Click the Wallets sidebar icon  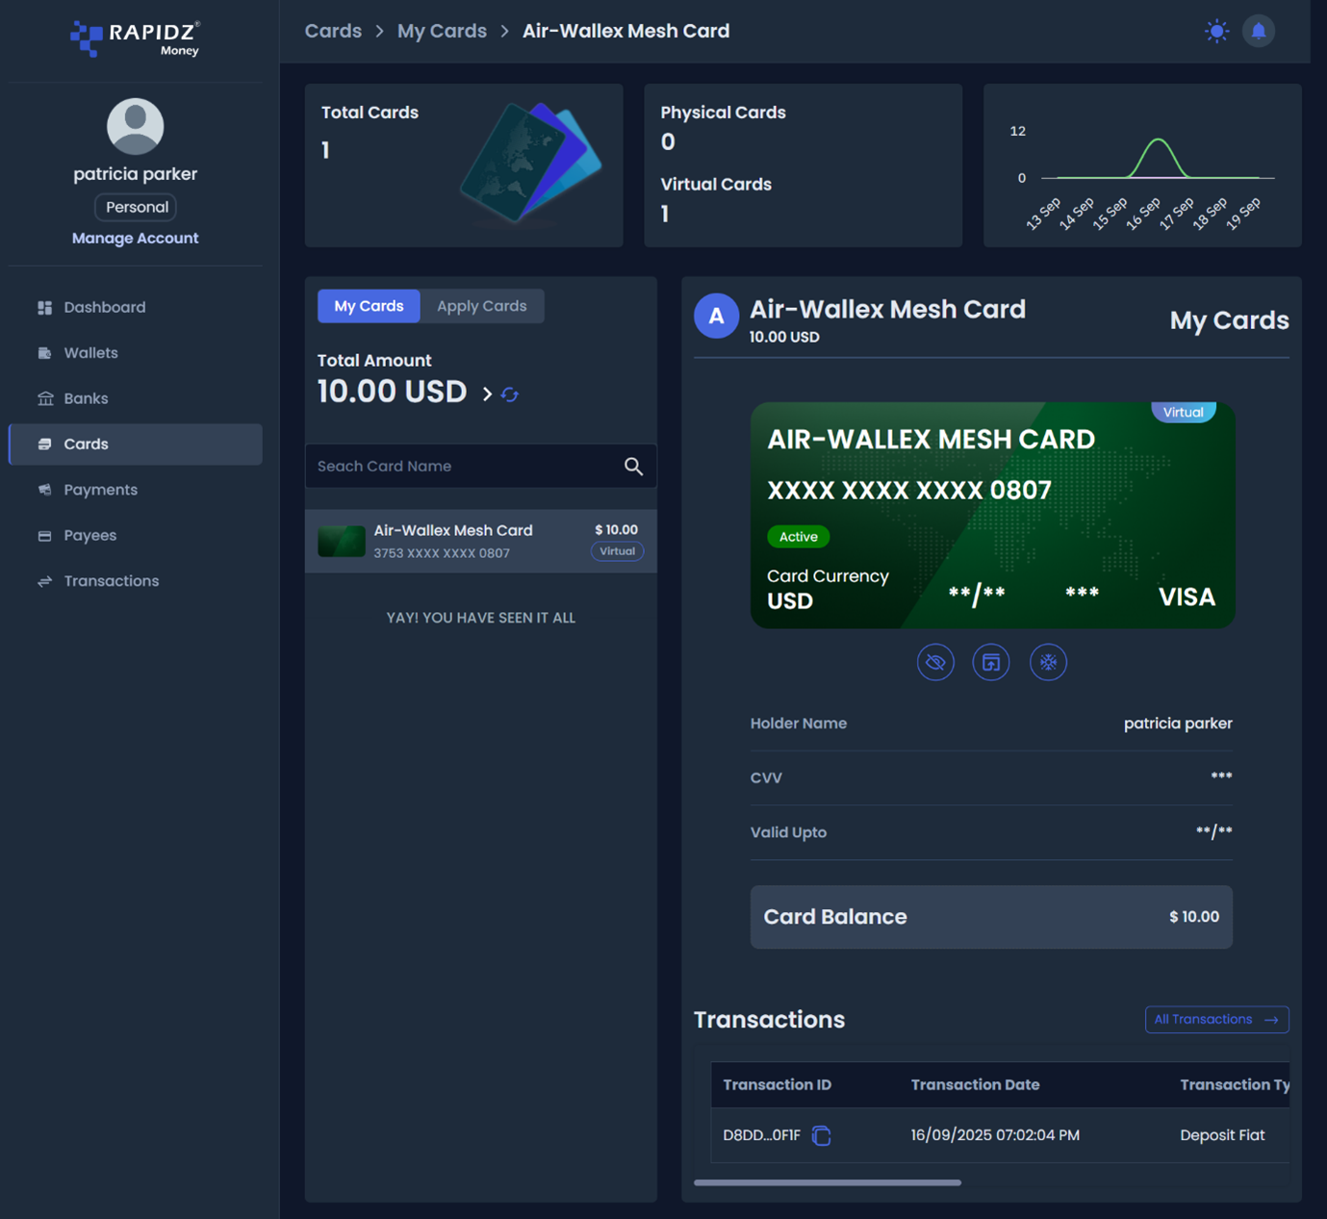pyautogui.click(x=44, y=353)
